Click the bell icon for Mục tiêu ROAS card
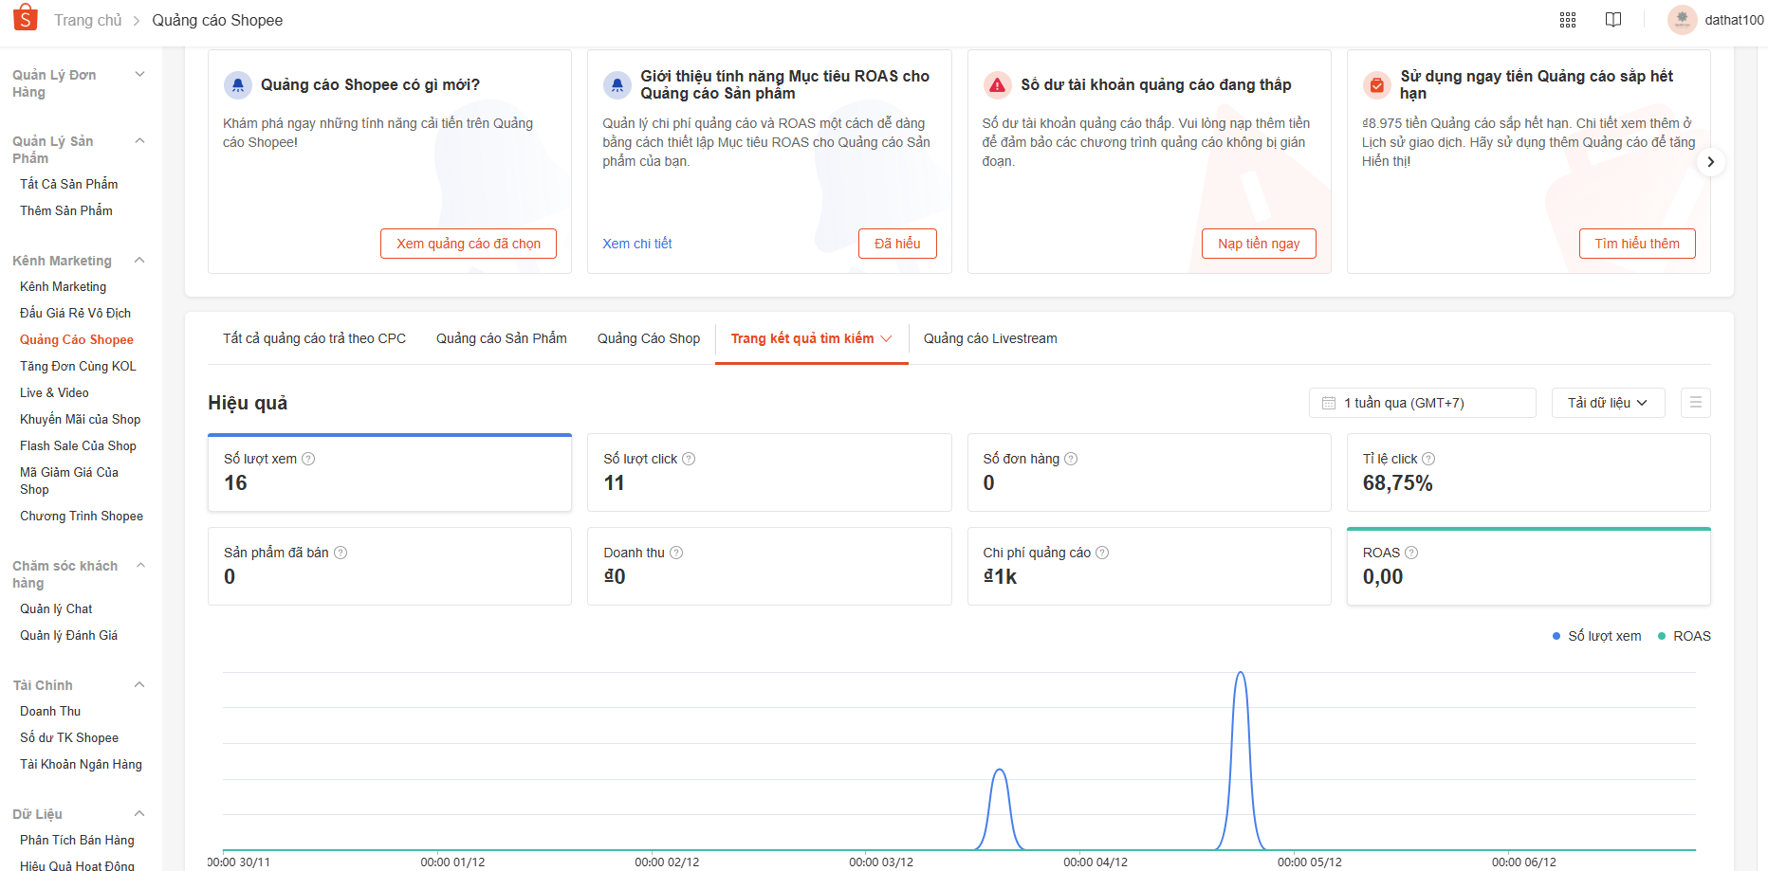This screenshot has height=871, width=1768. pos(617,85)
